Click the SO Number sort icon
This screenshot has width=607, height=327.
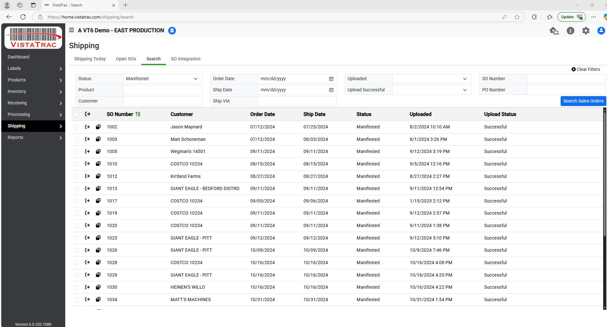[x=138, y=114]
